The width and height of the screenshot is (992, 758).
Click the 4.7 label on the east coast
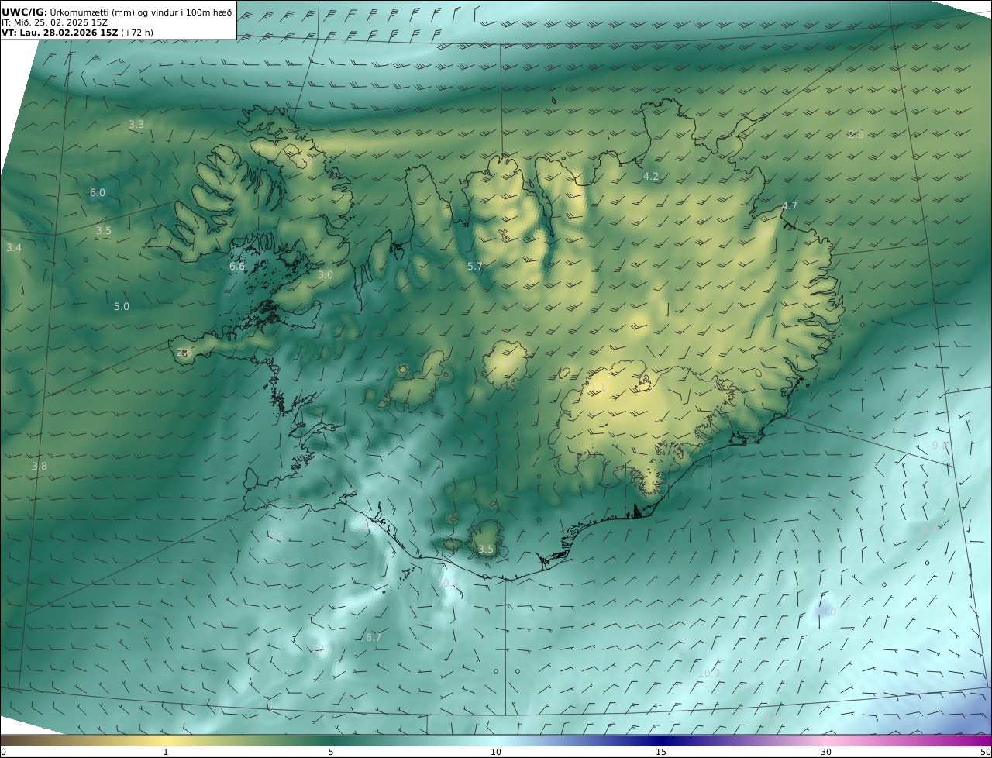pos(789,206)
